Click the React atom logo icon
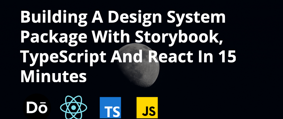The image size is (283, 119). (74, 108)
